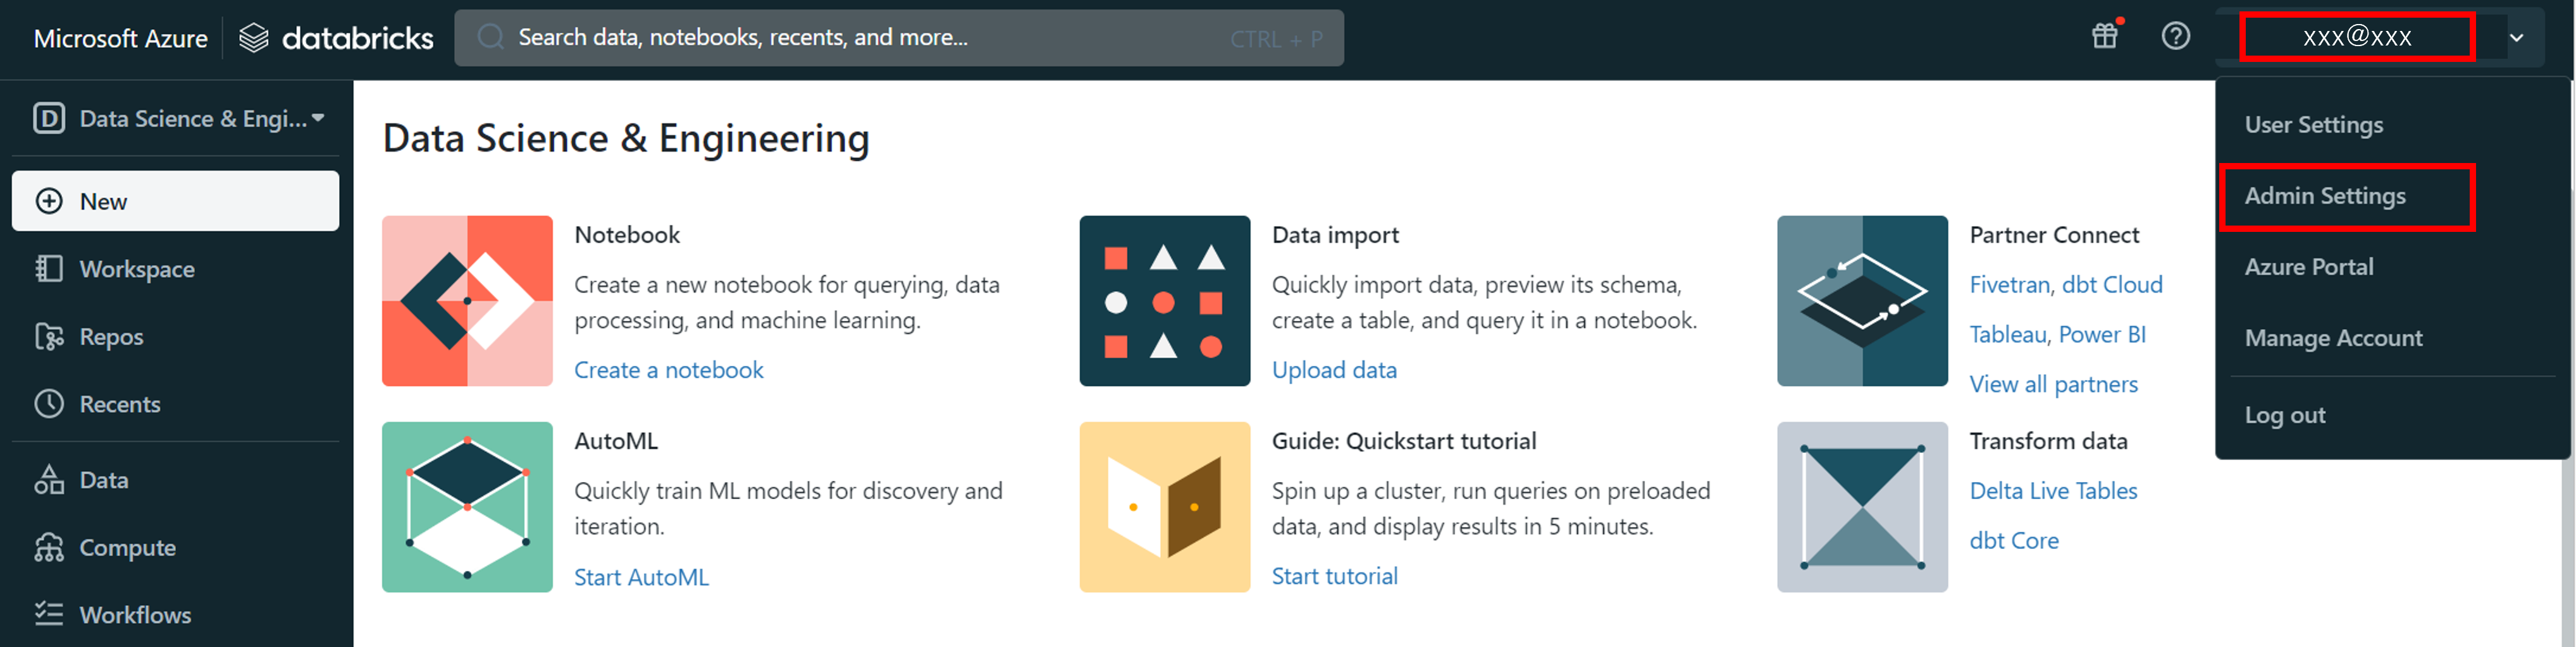Select Admin Settings from the menu
Image resolution: width=2576 pixels, height=647 pixels.
pyautogui.click(x=2325, y=196)
